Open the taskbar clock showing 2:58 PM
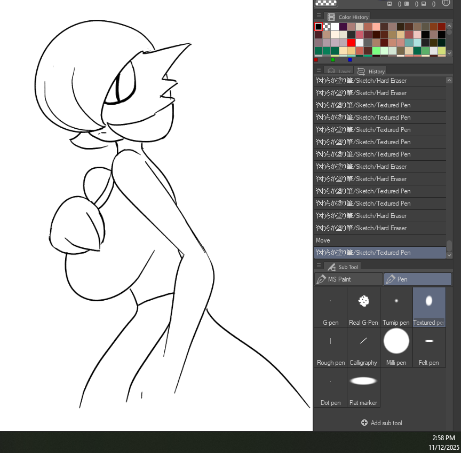Image resolution: width=461 pixels, height=453 pixels. tap(443, 438)
